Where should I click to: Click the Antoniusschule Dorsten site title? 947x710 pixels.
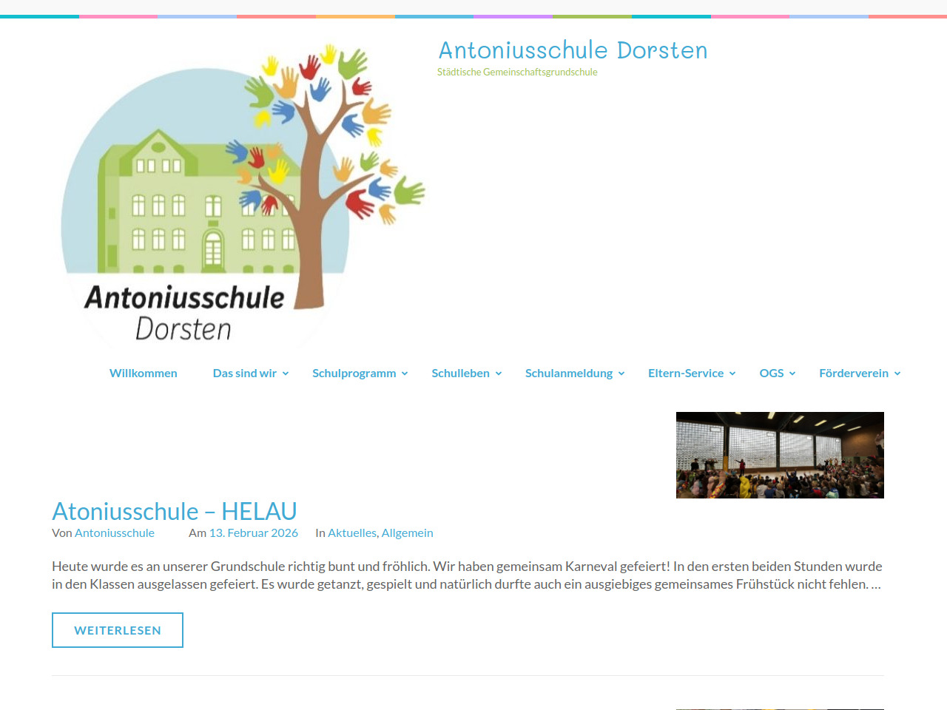pyautogui.click(x=573, y=50)
